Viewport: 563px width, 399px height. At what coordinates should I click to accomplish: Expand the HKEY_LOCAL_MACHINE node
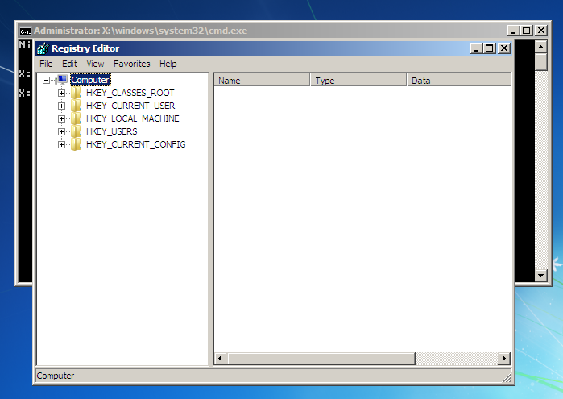[61, 118]
